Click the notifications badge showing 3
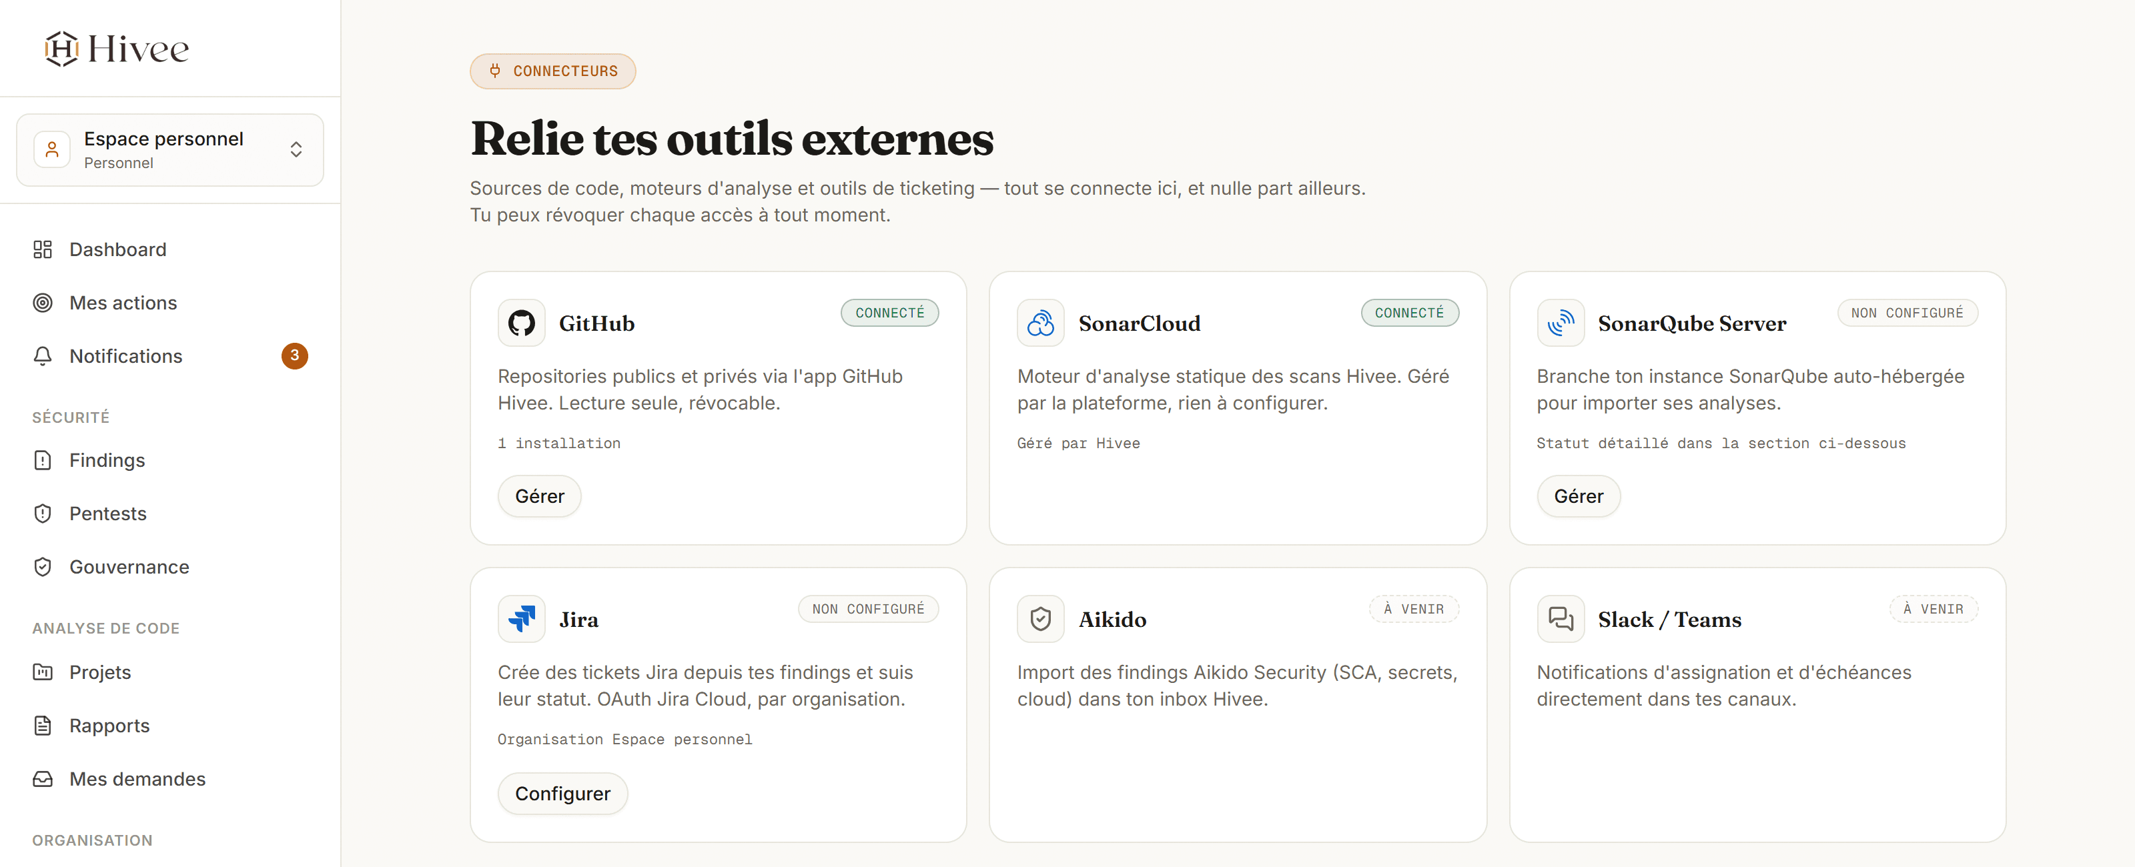This screenshot has height=867, width=2135. tap(294, 355)
